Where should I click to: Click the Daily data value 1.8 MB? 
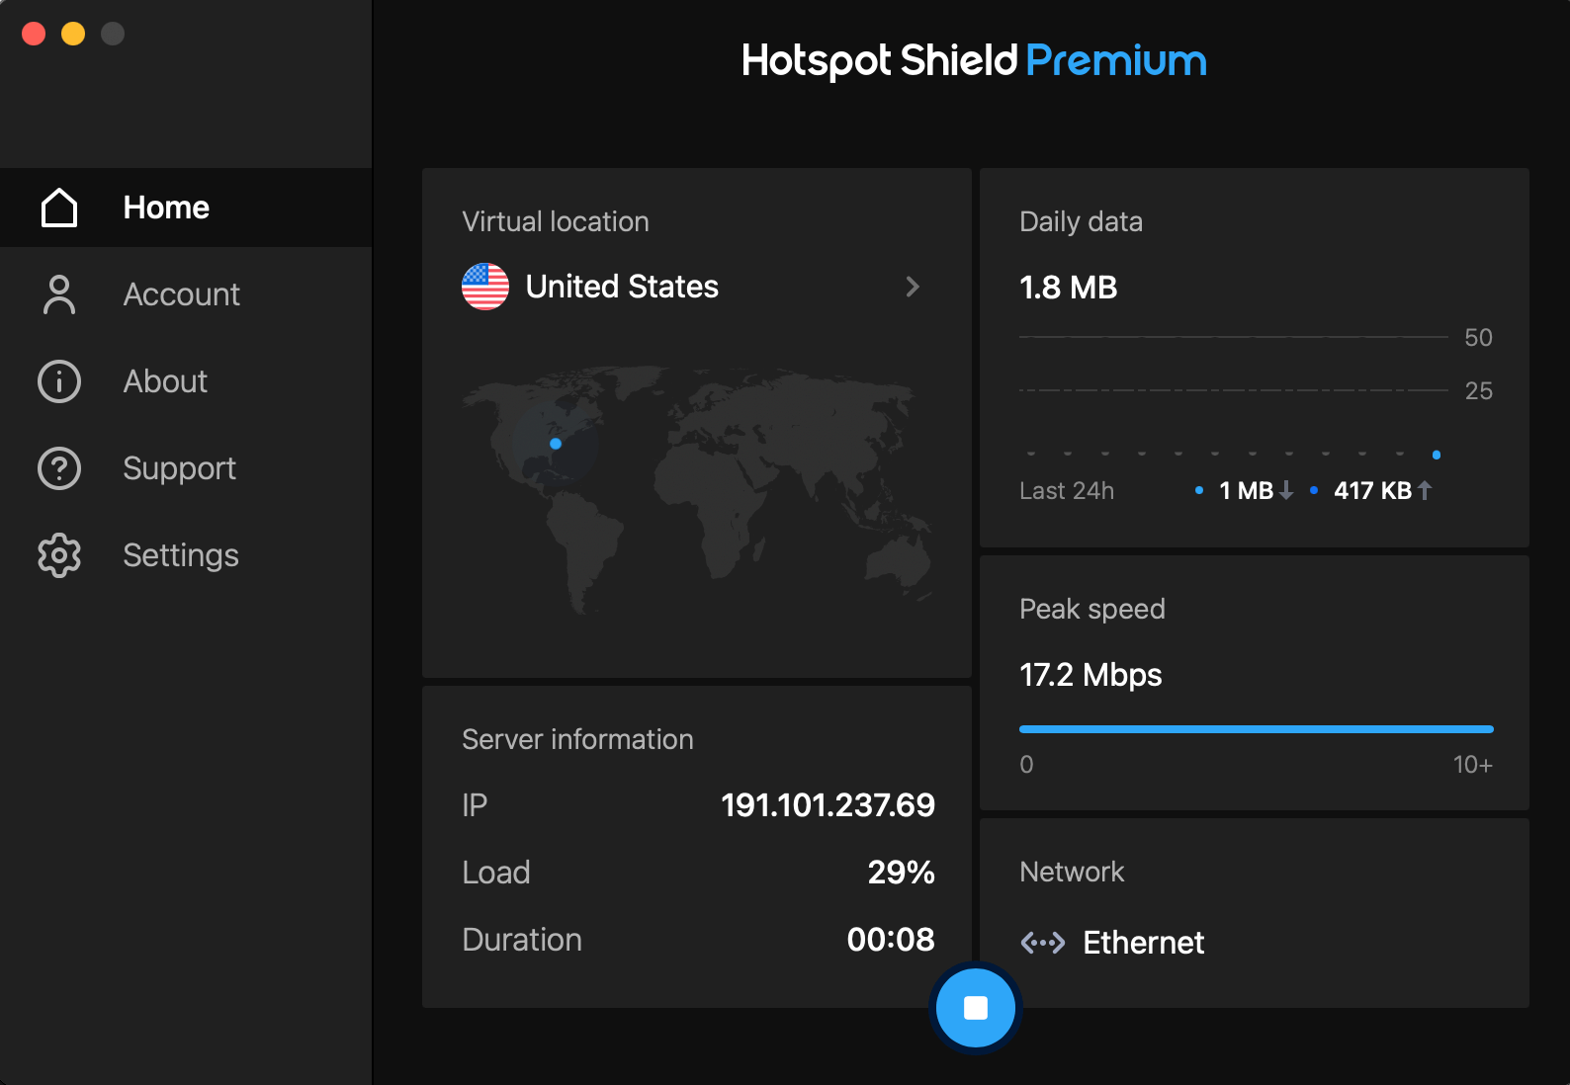pyautogui.click(x=1068, y=288)
